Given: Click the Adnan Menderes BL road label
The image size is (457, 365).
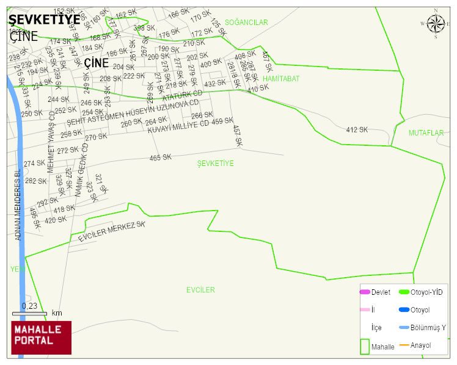Looking at the screenshot, I should [18, 205].
